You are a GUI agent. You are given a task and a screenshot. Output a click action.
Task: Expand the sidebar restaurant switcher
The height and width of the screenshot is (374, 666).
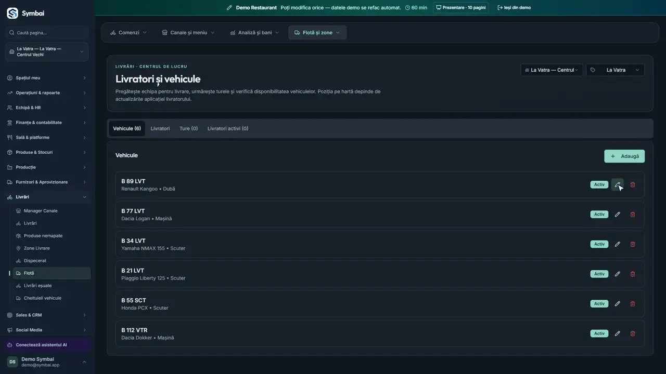point(47,52)
